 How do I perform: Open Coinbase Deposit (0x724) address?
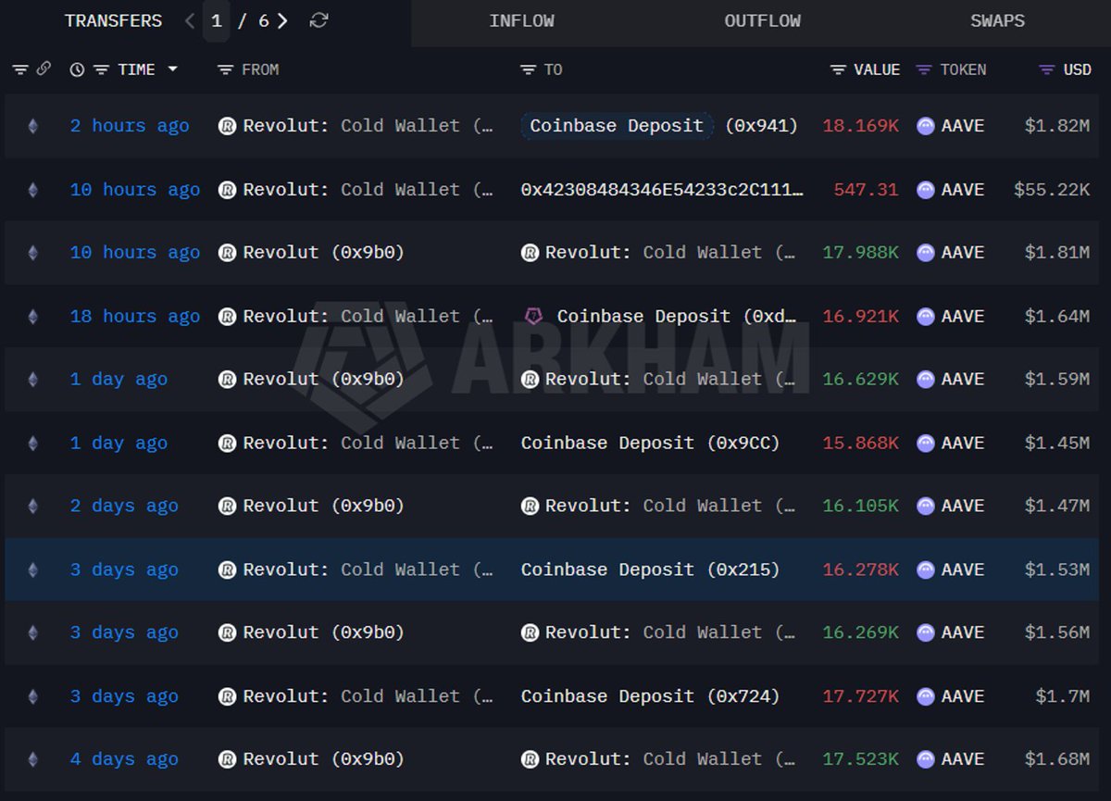[650, 696]
